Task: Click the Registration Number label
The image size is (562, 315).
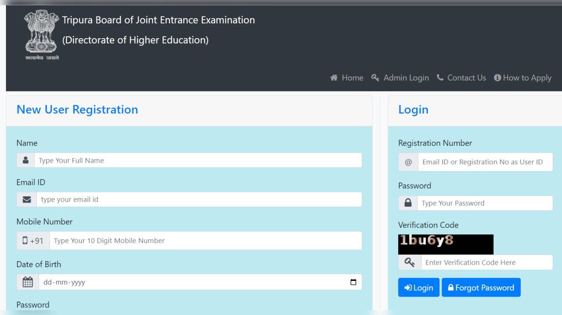Action: tap(435, 143)
